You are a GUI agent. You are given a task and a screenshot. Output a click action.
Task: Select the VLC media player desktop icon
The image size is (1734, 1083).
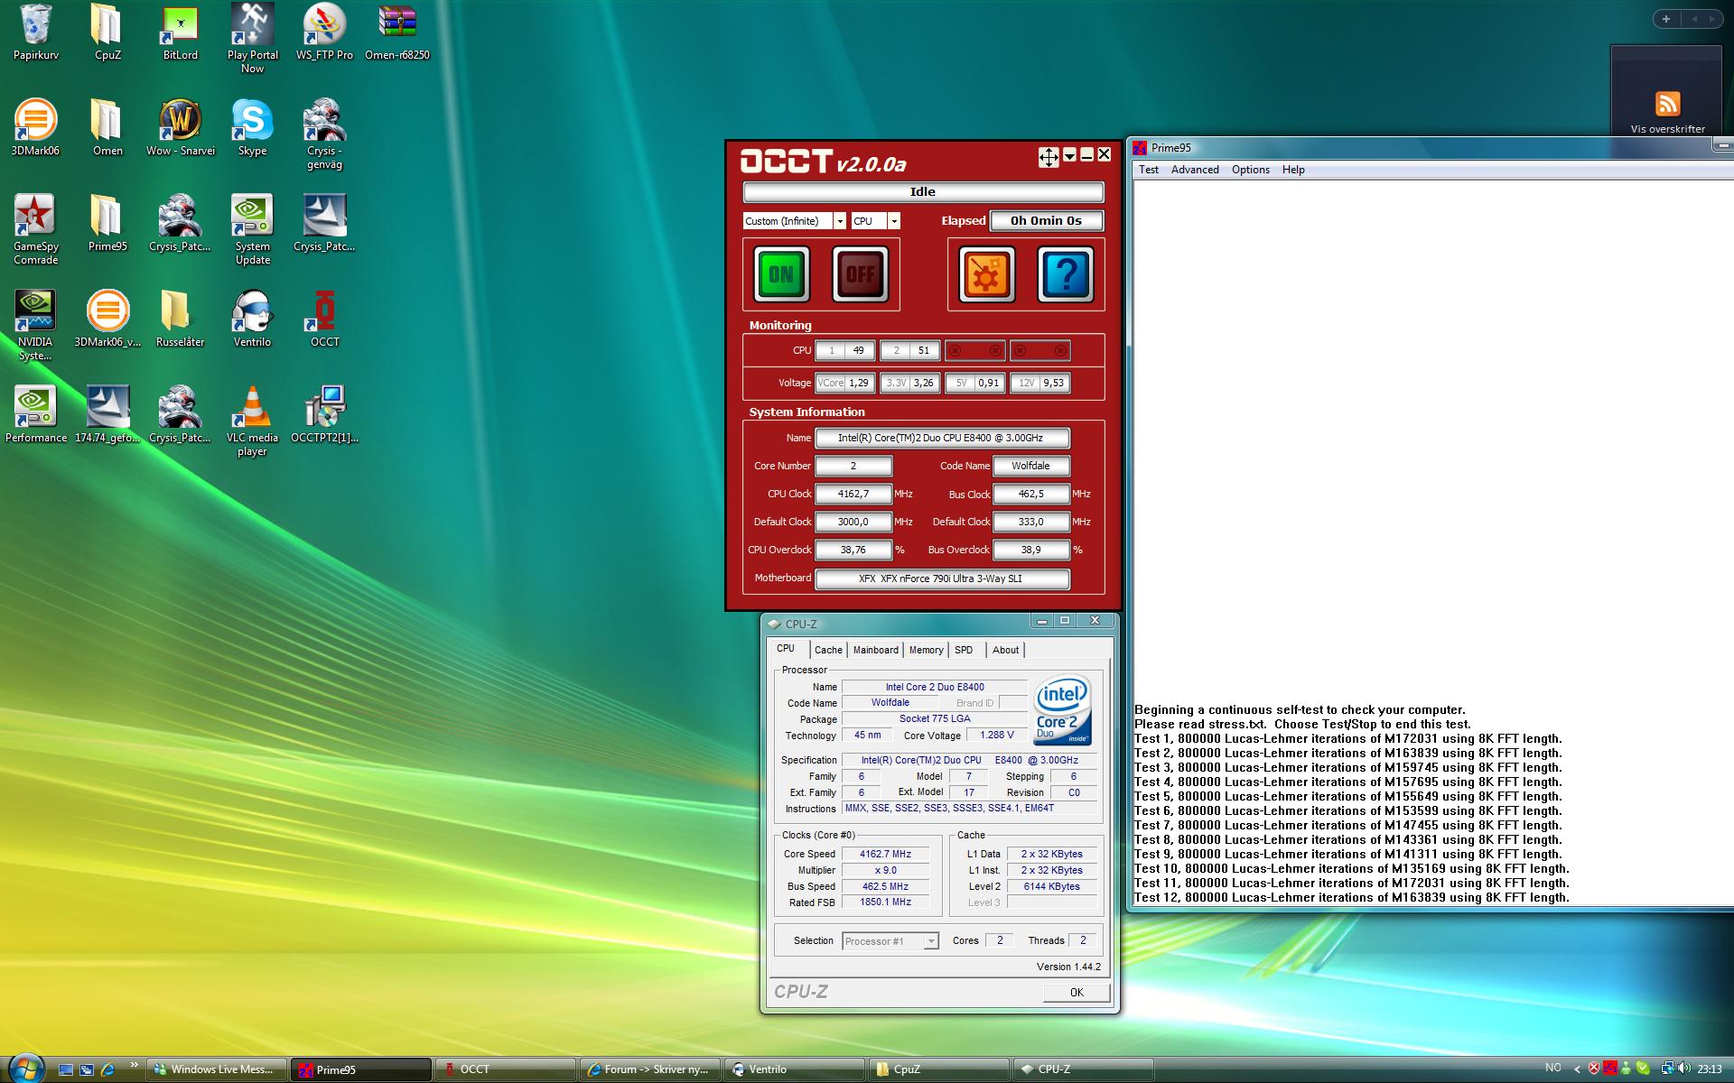coord(252,421)
